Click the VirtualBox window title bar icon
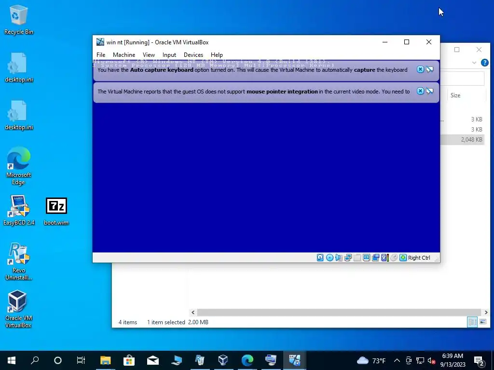This screenshot has width=494, height=370. [100, 42]
